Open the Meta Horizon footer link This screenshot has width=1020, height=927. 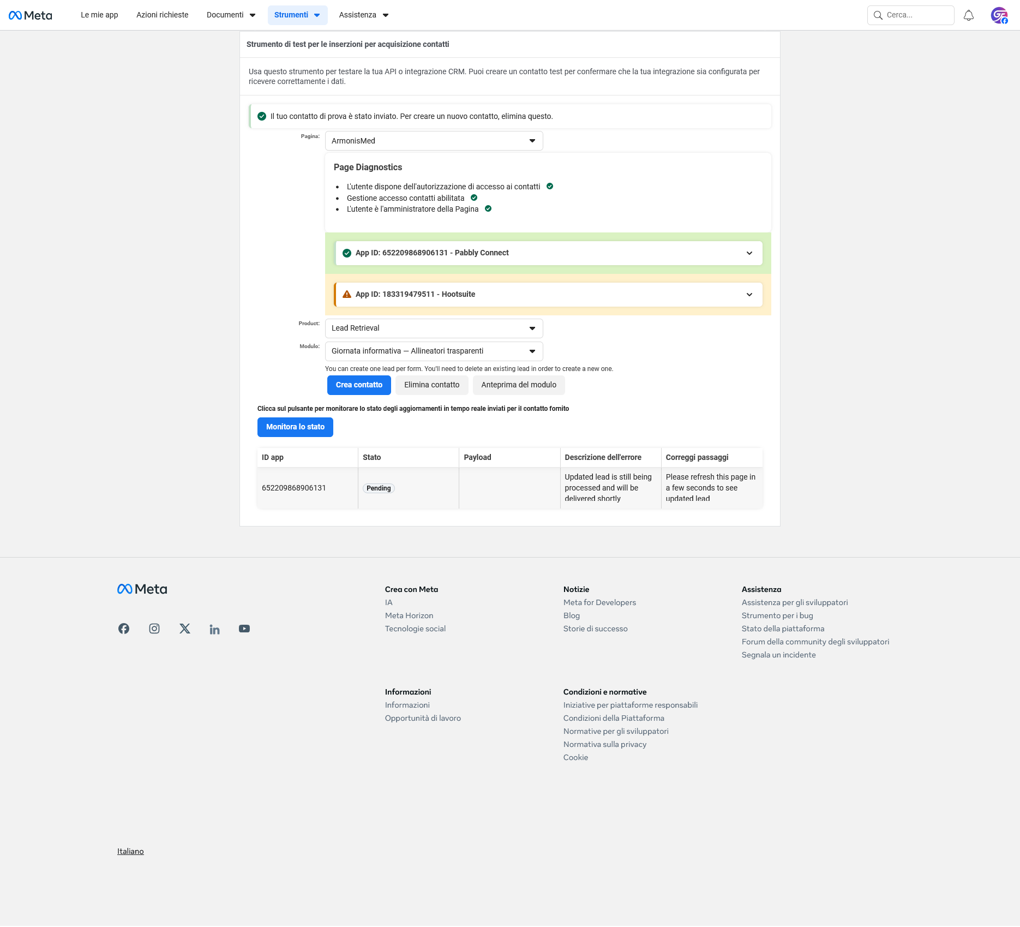pos(409,615)
